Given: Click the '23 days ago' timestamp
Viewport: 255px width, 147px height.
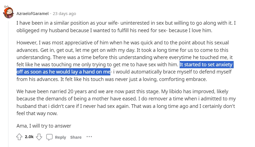Looking at the screenshot, I should [64, 13].
